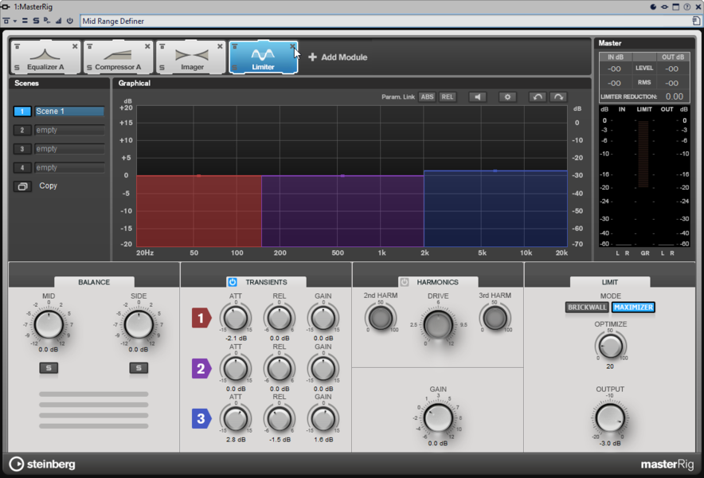
Task: Click the plug-in power bypass icon in the top toolbar
Action: (69, 22)
